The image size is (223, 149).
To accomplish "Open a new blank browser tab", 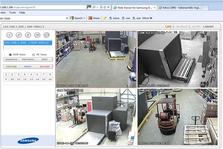I will click(206, 8).
